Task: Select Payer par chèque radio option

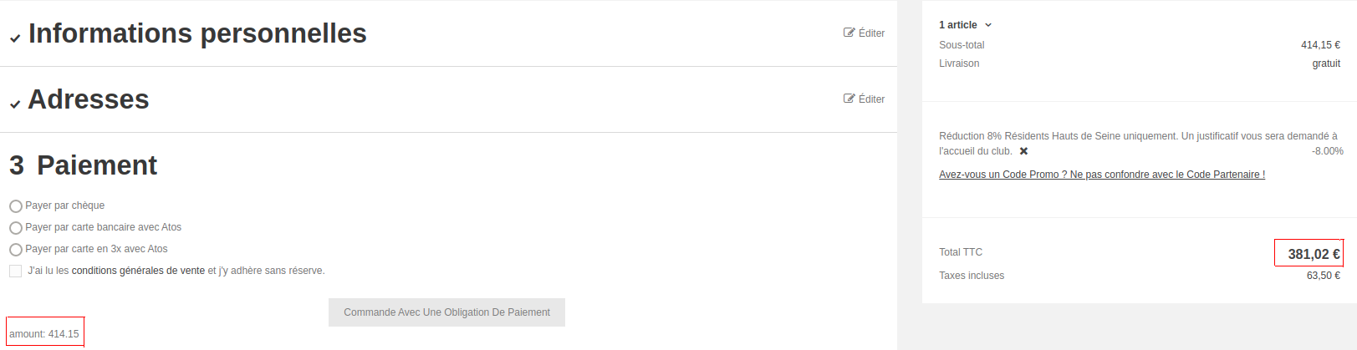Action: [x=16, y=206]
